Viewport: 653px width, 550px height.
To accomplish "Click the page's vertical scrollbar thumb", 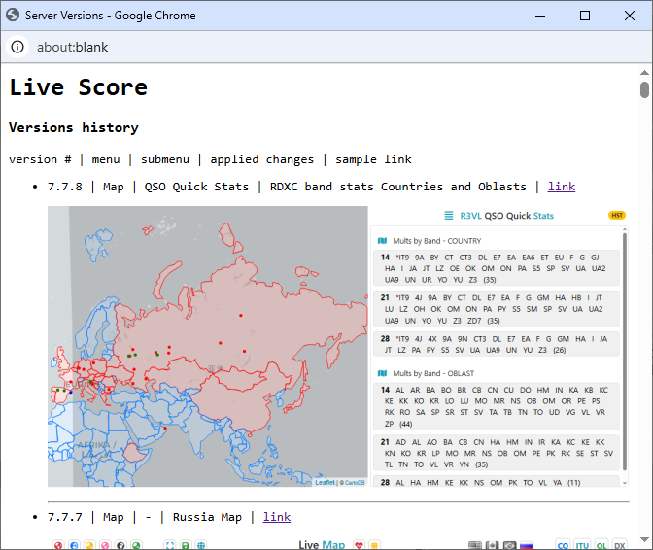I will click(644, 89).
